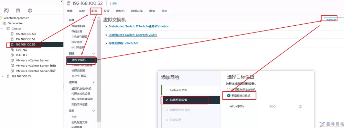Open the Networking inventory globe icon
Screen dimensions: 344x128
30,11
